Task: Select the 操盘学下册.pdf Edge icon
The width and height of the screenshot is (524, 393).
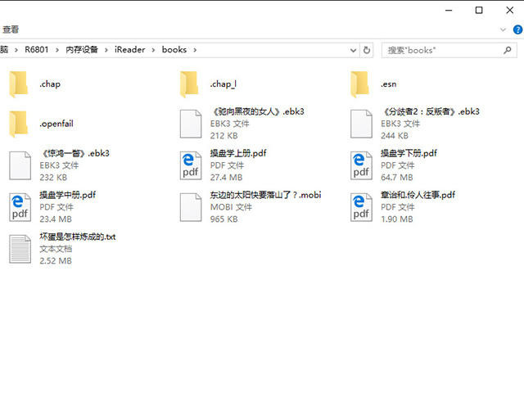Action: coord(361,165)
